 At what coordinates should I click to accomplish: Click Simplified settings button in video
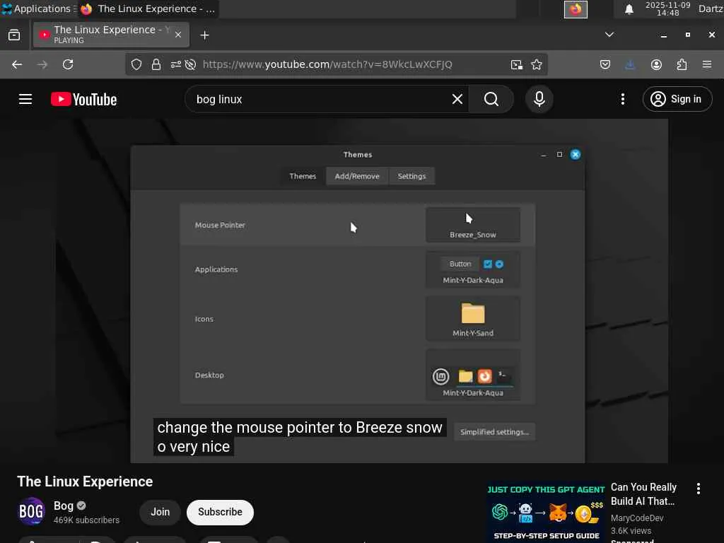(x=494, y=432)
